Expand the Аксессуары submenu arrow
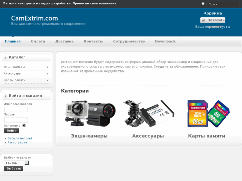 (x=48, y=74)
